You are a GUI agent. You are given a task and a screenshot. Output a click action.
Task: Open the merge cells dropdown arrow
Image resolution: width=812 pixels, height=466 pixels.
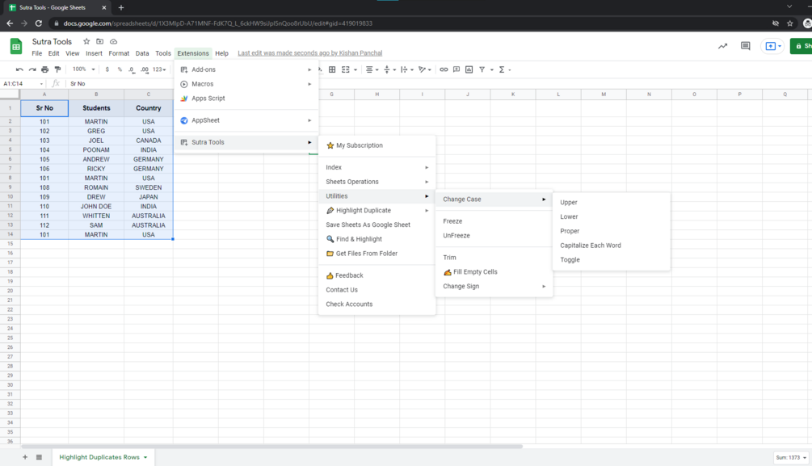356,70
